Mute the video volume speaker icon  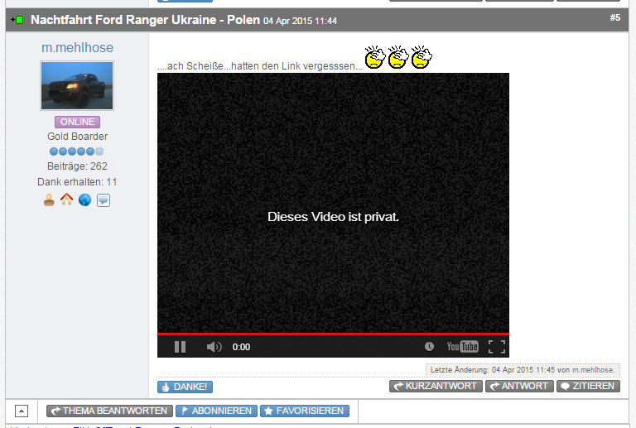(x=214, y=347)
